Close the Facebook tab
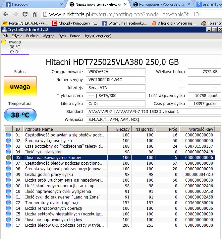Screen dimensions: 222x239 pyautogui.click(x=62, y=4)
